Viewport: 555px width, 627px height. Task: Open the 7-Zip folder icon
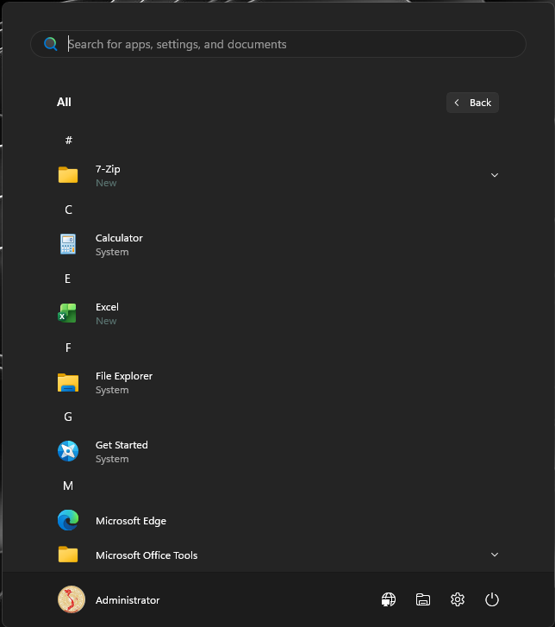pos(68,175)
